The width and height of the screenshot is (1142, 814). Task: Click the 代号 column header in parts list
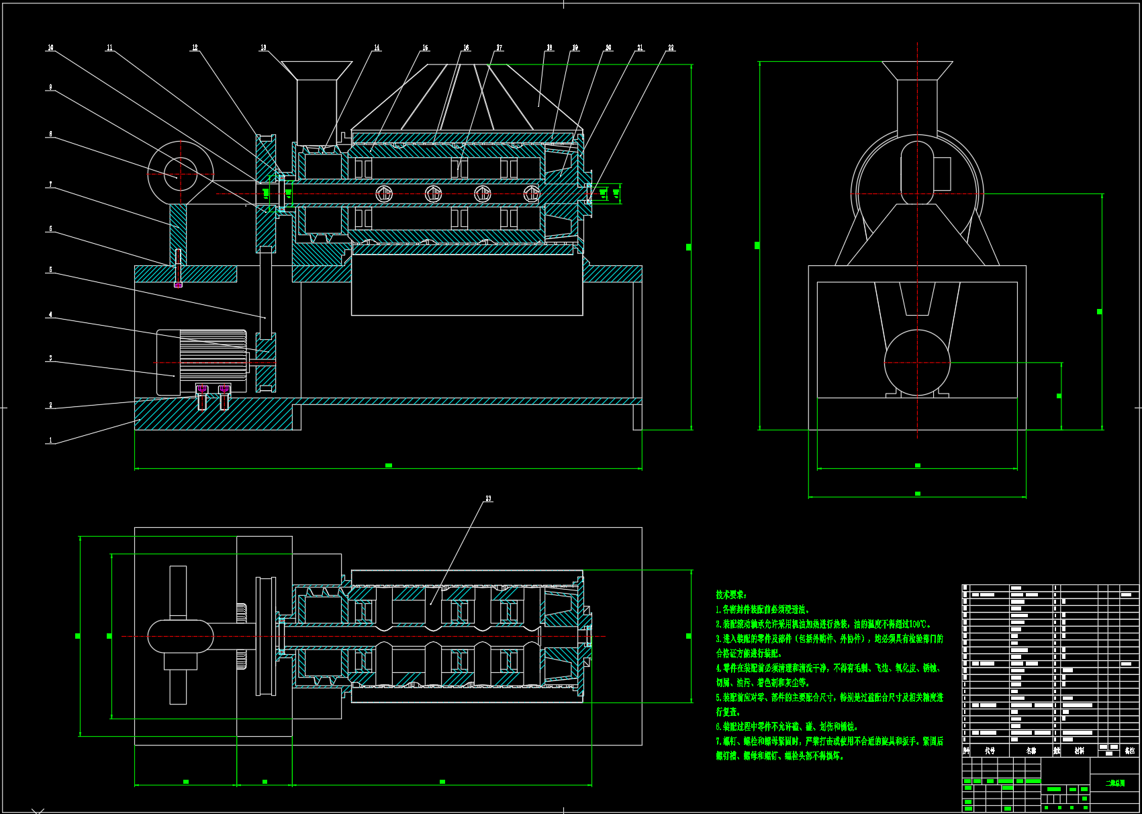990,751
